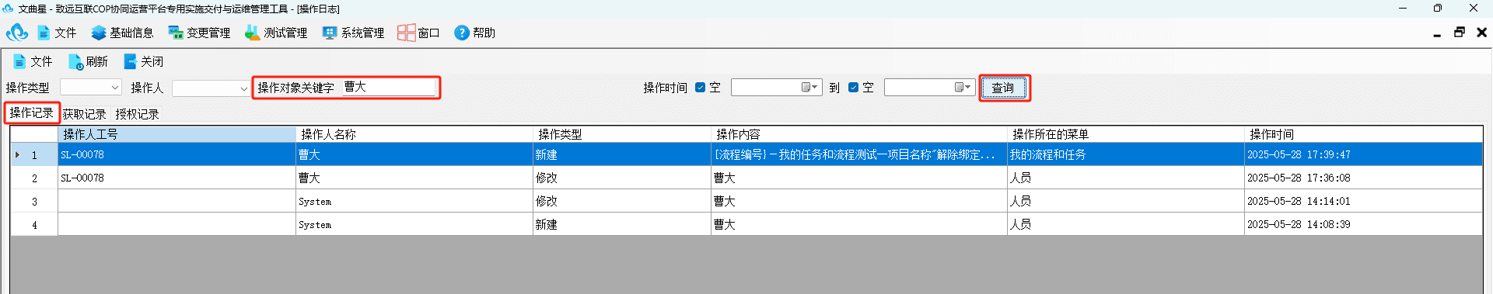Image resolution: width=1493 pixels, height=294 pixels.
Task: Click the 帮助 question mark icon
Action: pyautogui.click(x=462, y=33)
